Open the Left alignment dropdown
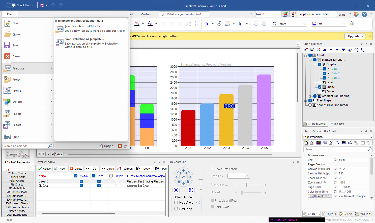Screen dimensions: 375x223 coord(344,24)
